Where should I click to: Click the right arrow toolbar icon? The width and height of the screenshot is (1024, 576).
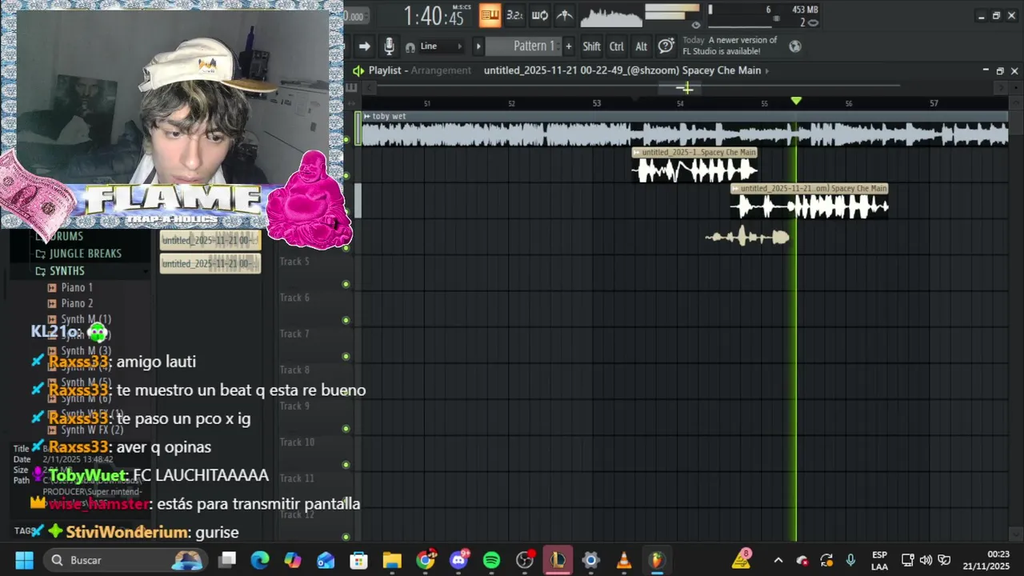coord(365,46)
